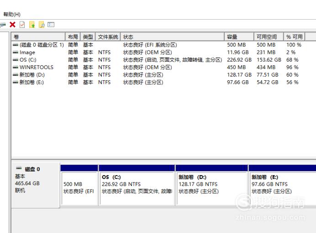The height and width of the screenshot is (233, 316).
Task: Sort by the 状态 column header
Action: point(173,37)
